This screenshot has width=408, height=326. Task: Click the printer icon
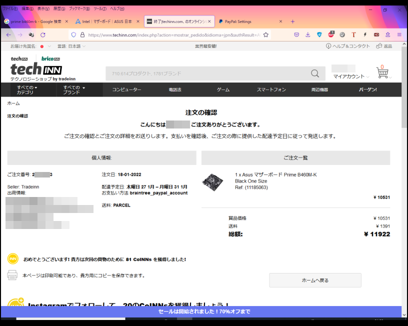pos(12,275)
